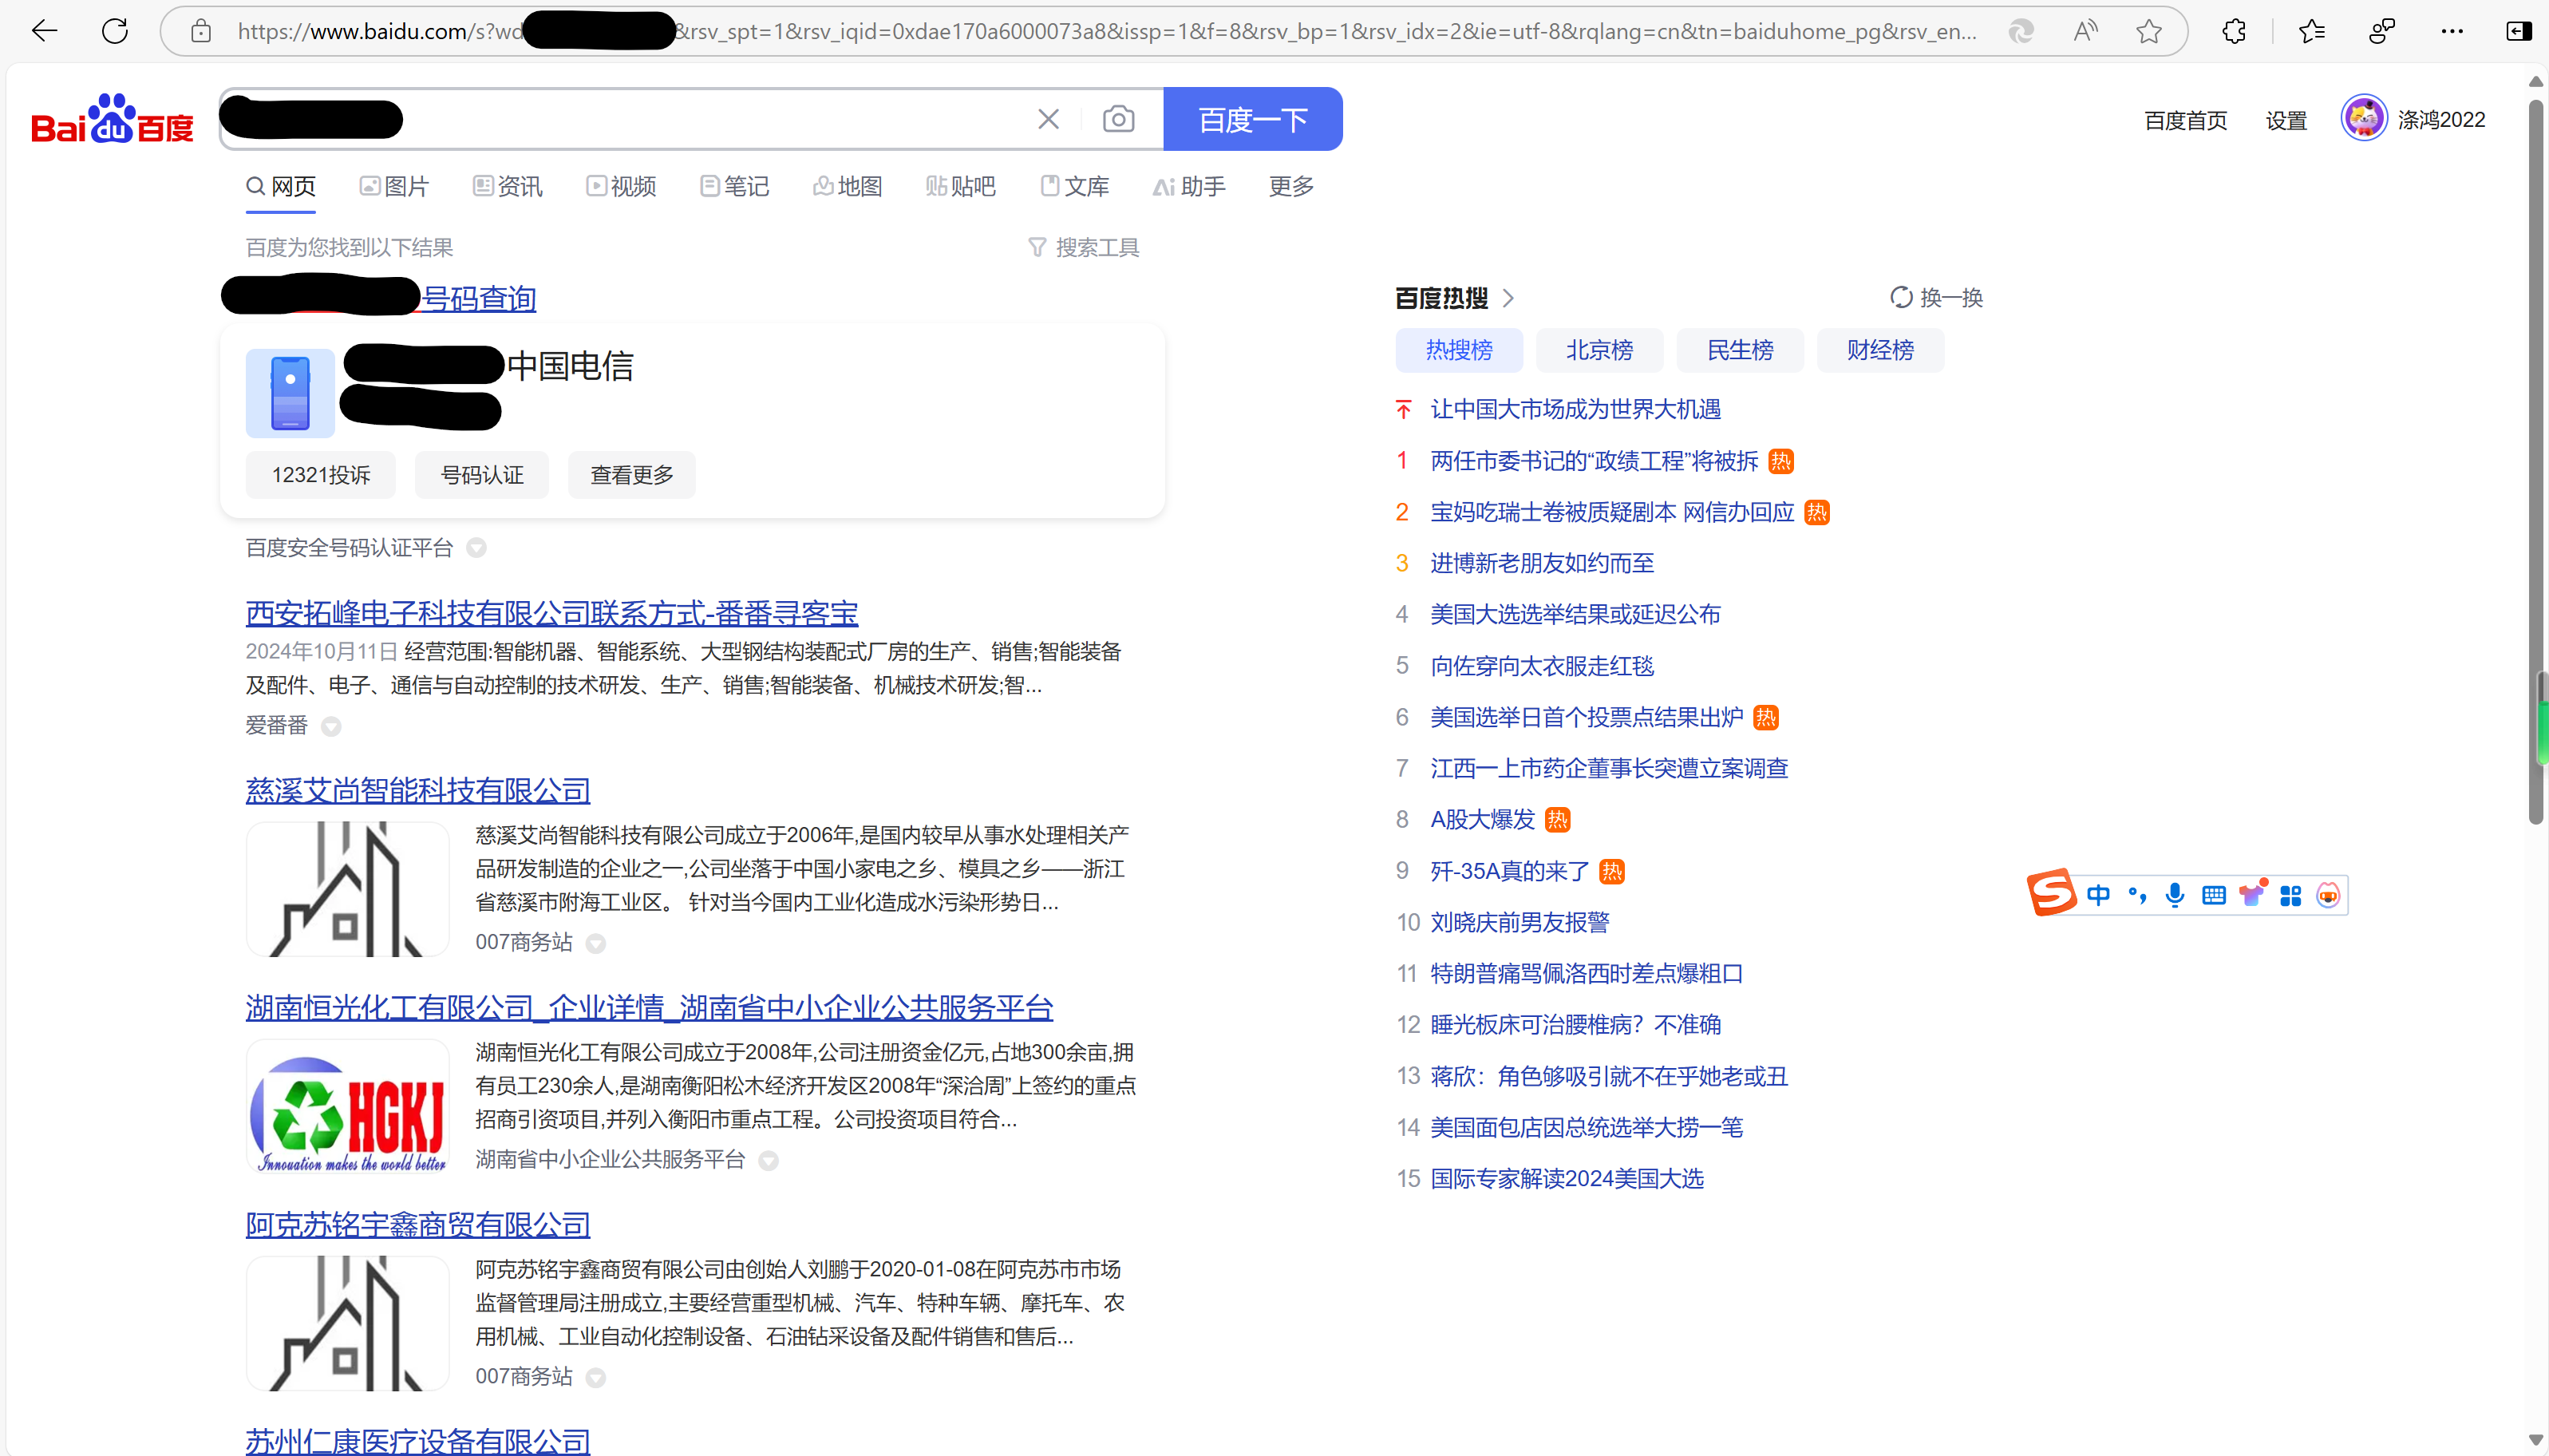Select the 热搜榜 tab
This screenshot has width=2549, height=1456.
[x=1460, y=350]
